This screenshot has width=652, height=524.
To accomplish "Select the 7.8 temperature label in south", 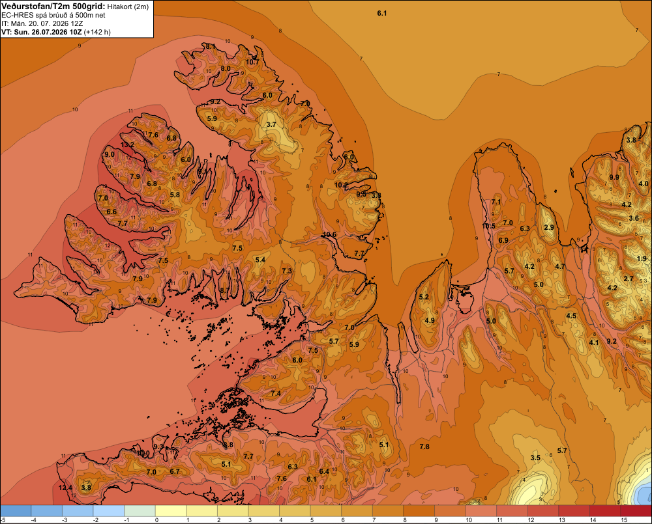I will tap(424, 447).
